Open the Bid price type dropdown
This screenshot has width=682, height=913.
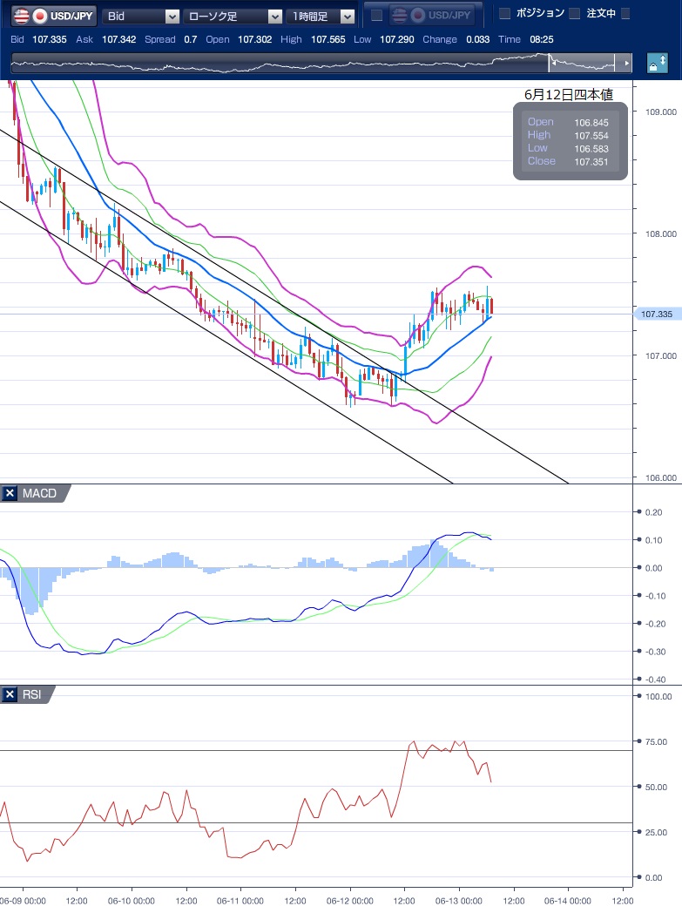coord(141,16)
